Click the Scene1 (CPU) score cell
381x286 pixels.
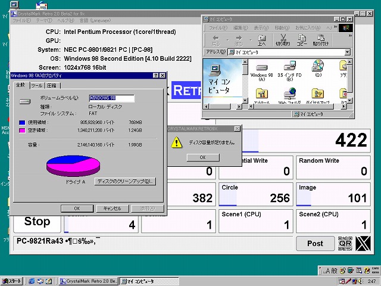[256, 221]
